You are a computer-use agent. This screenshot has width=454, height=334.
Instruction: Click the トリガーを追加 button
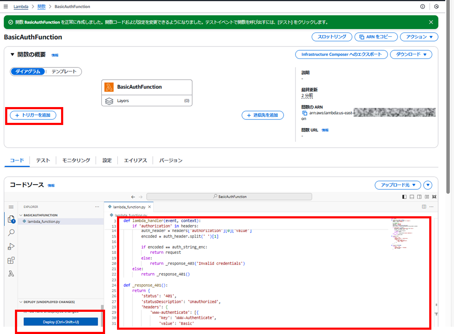(33, 115)
